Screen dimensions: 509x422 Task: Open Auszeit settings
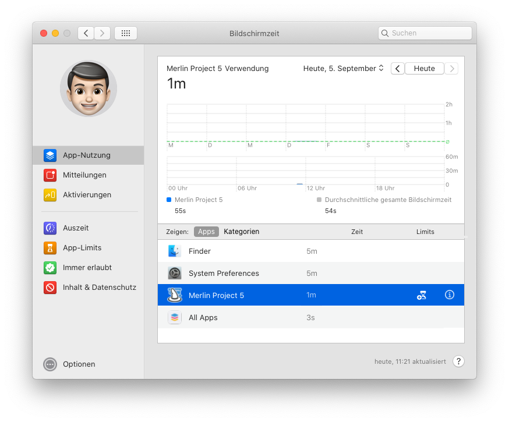[x=76, y=228]
